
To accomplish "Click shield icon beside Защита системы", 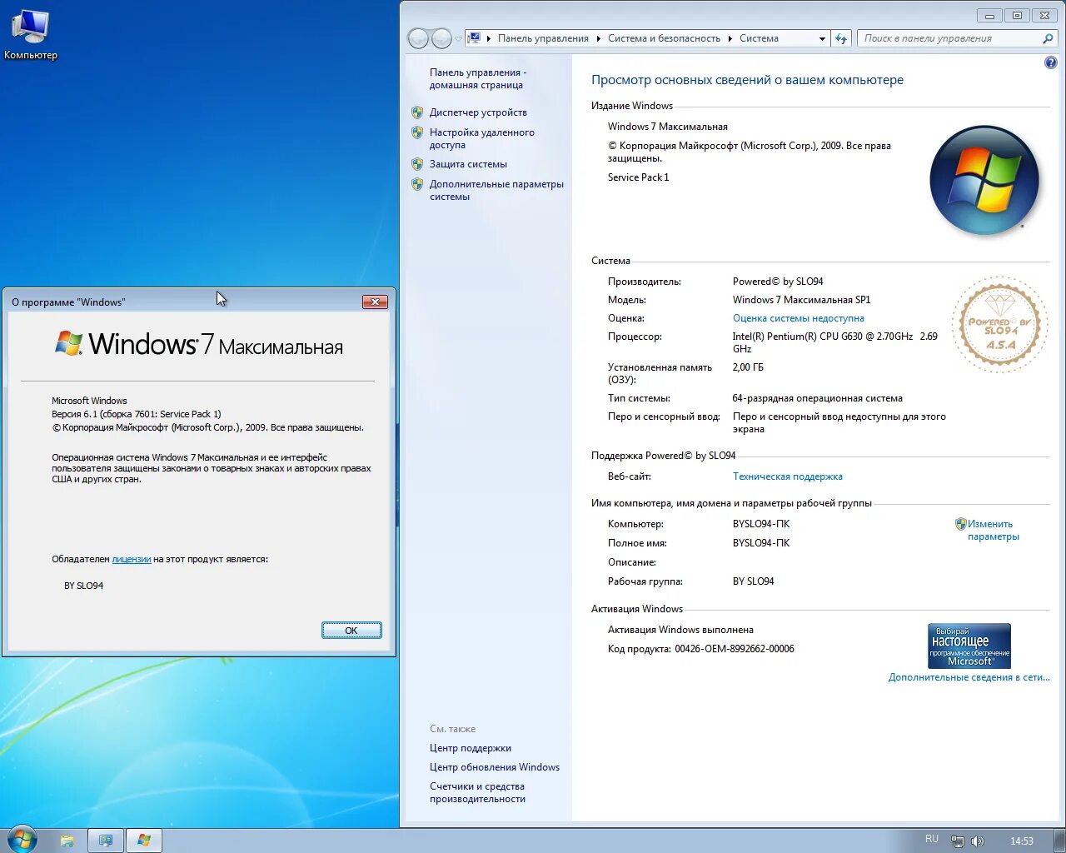I will click(417, 164).
